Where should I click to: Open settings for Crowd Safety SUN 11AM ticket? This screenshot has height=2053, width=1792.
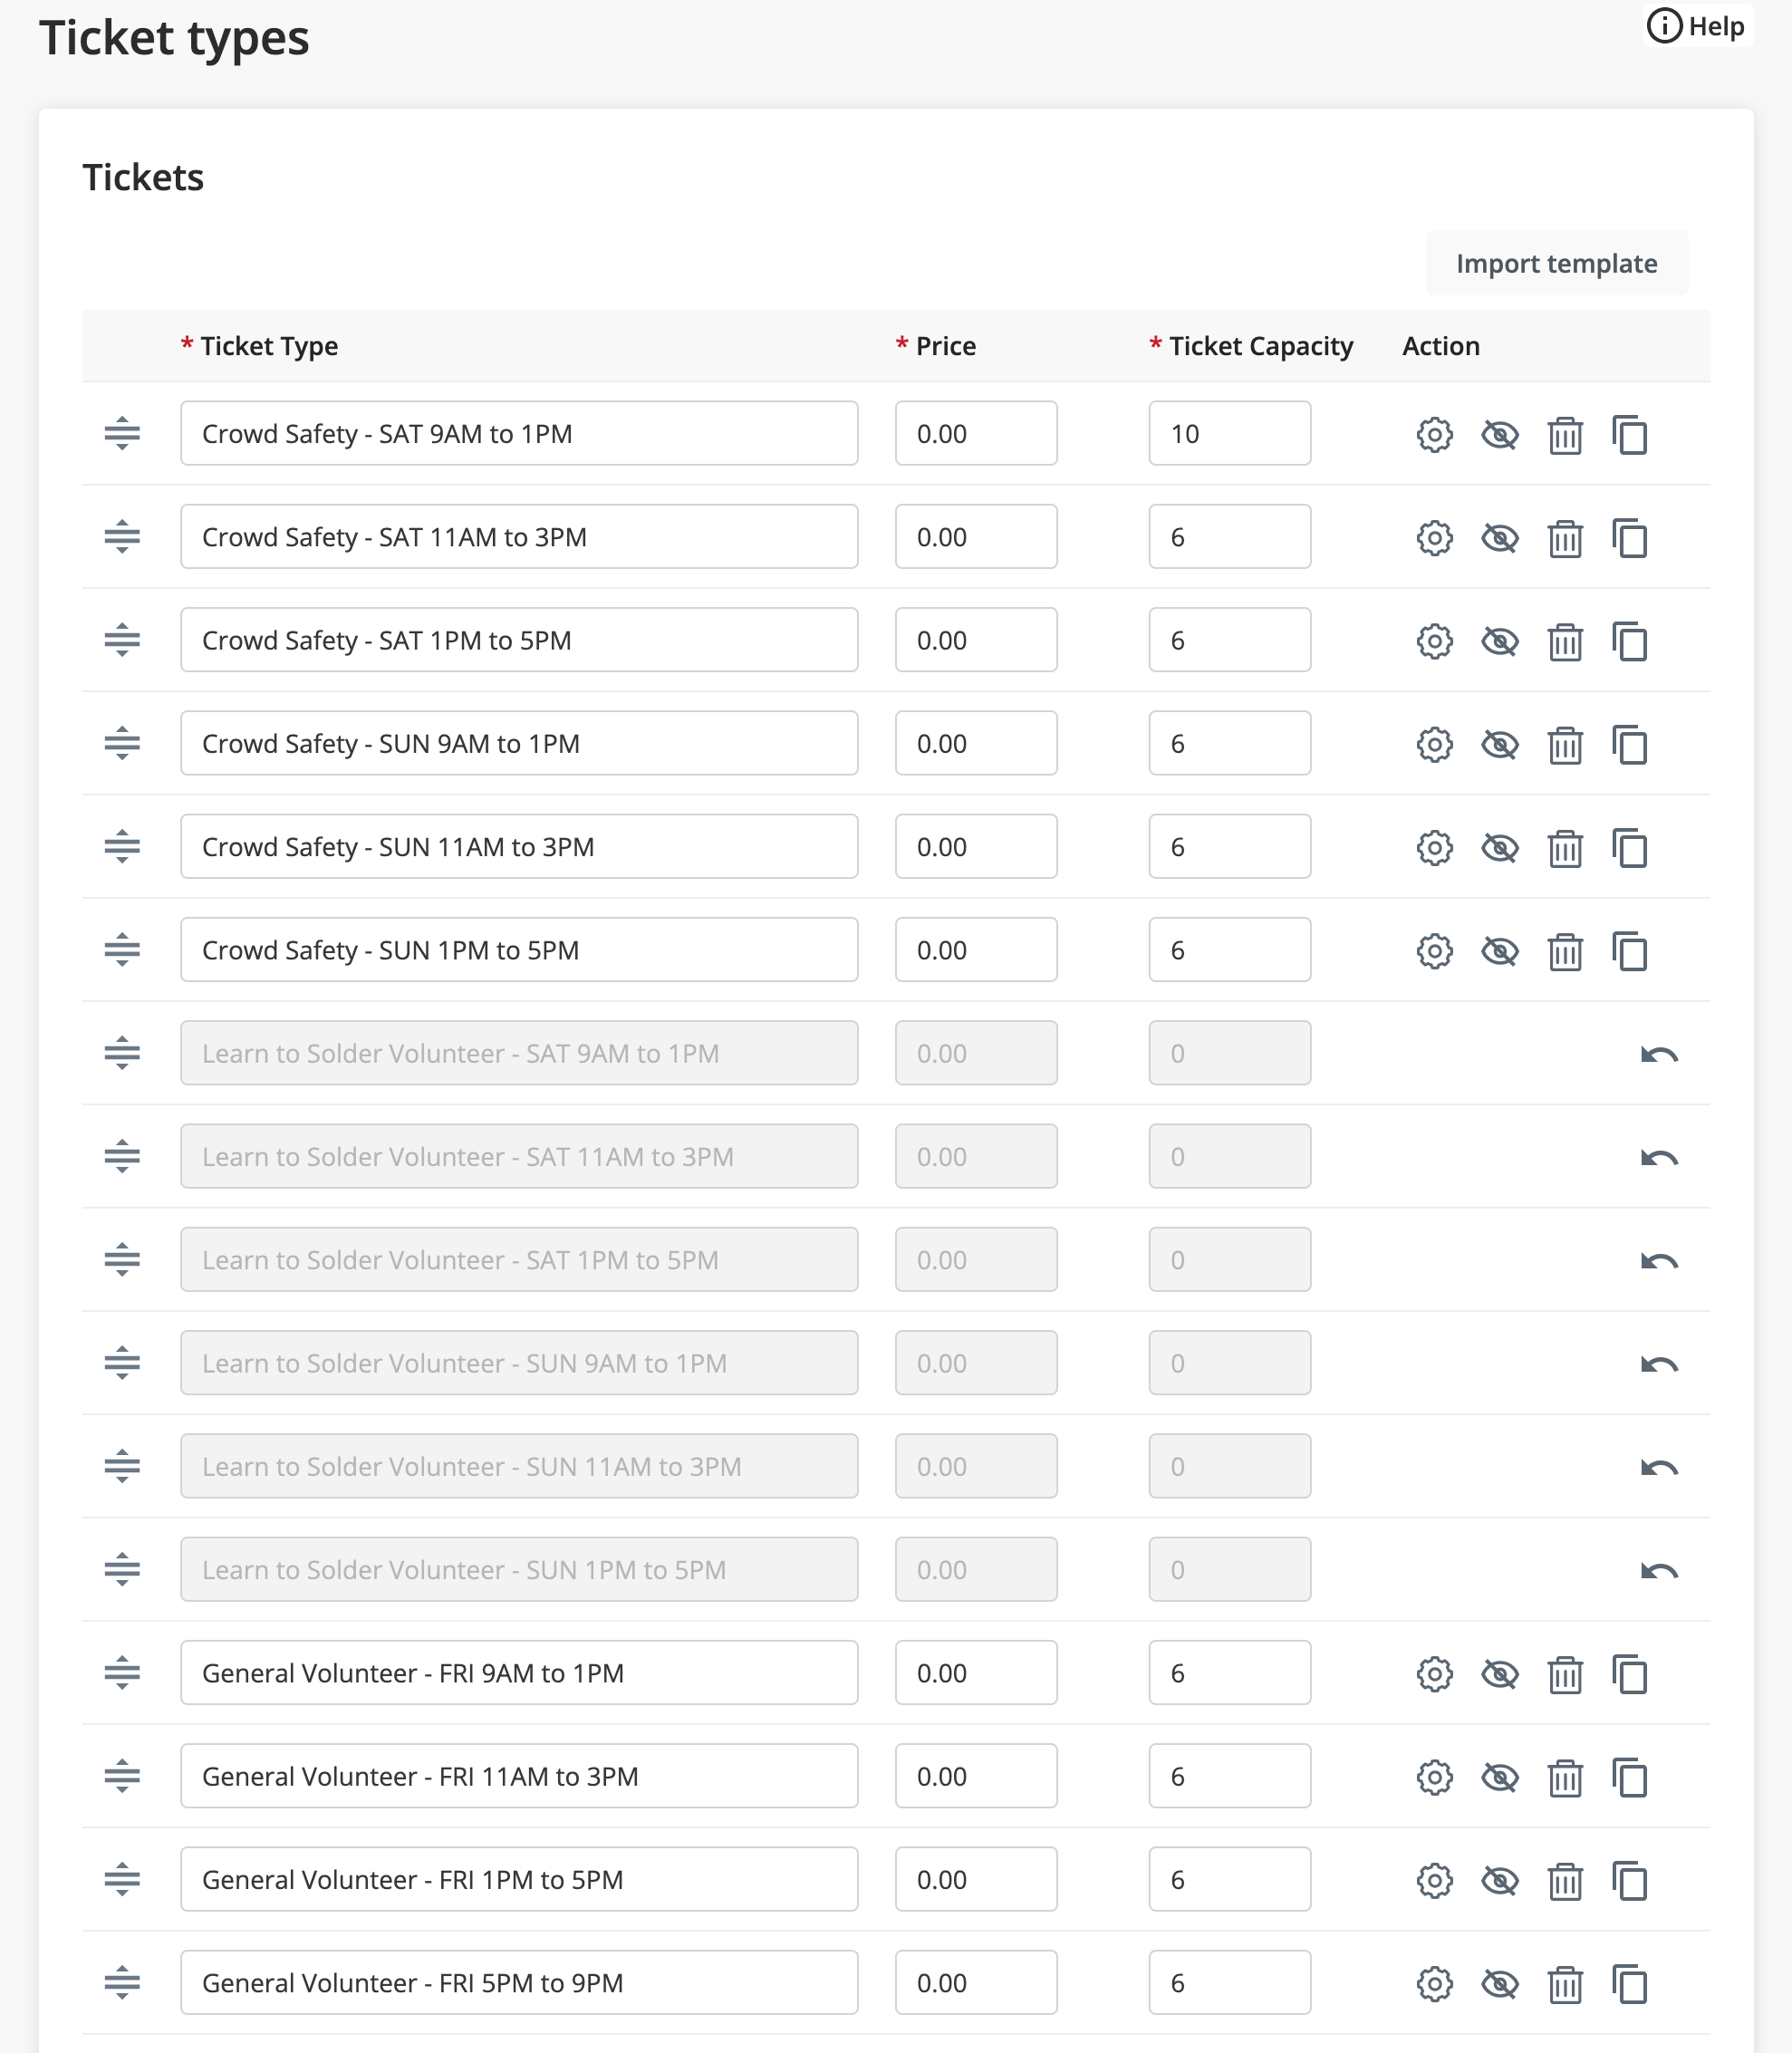point(1434,847)
